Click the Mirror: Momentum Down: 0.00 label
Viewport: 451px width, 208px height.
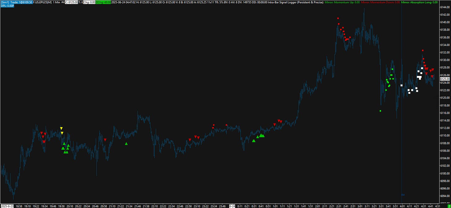click(381, 2)
